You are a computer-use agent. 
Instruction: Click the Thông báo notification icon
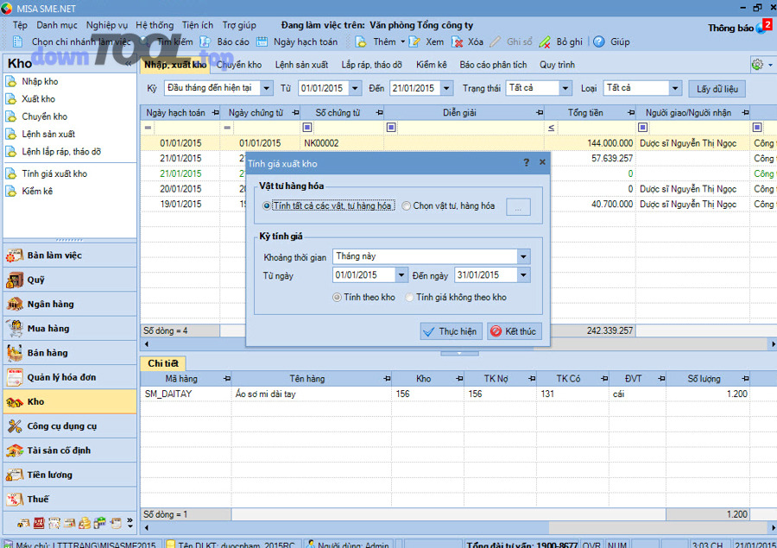pyautogui.click(x=761, y=28)
